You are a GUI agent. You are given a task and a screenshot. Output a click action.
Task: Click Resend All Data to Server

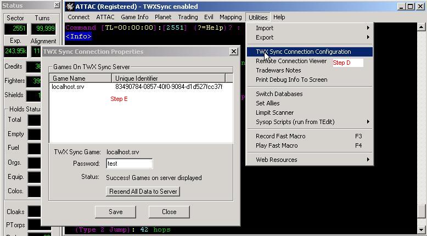coord(143,192)
